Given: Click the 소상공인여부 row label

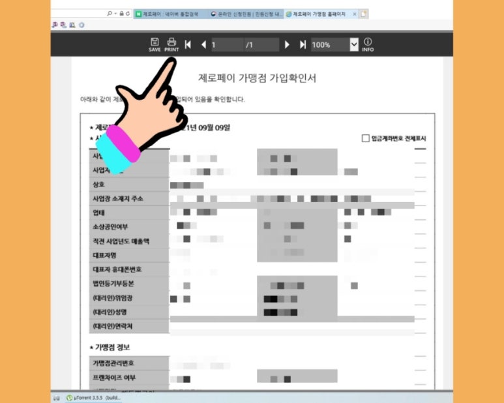Looking at the screenshot, I should point(110,227).
